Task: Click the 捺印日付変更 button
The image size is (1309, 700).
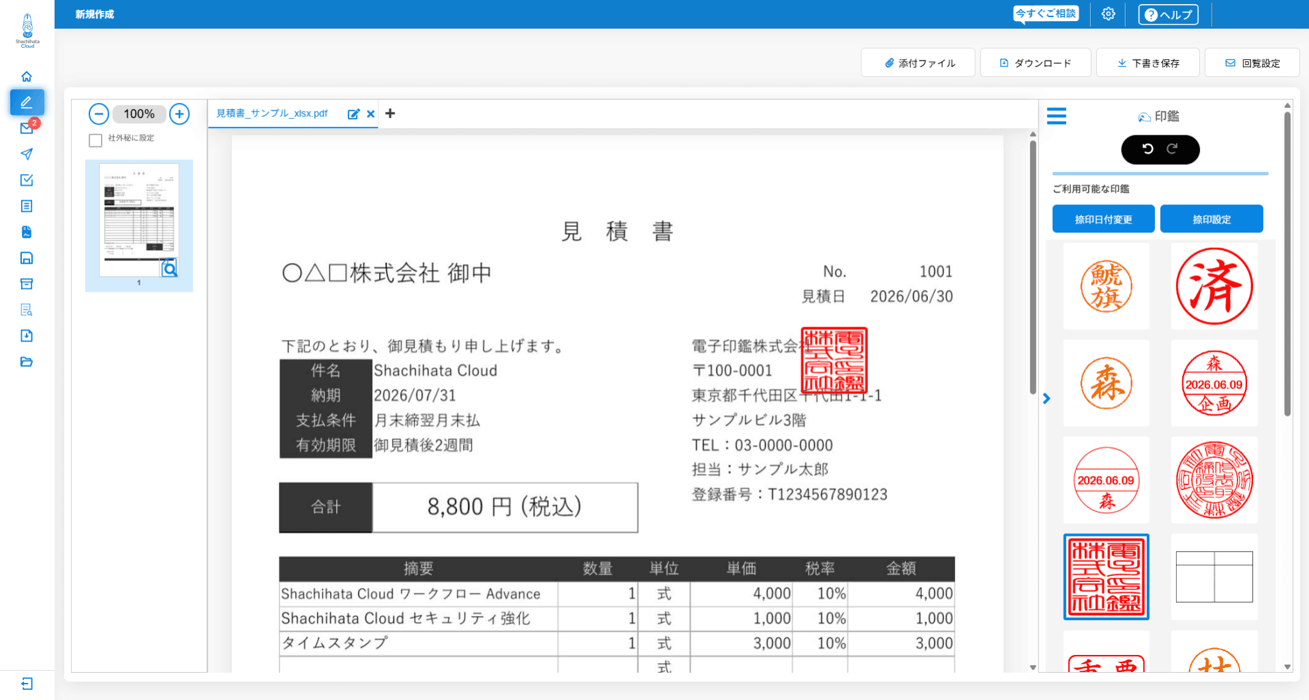Action: coord(1103,219)
